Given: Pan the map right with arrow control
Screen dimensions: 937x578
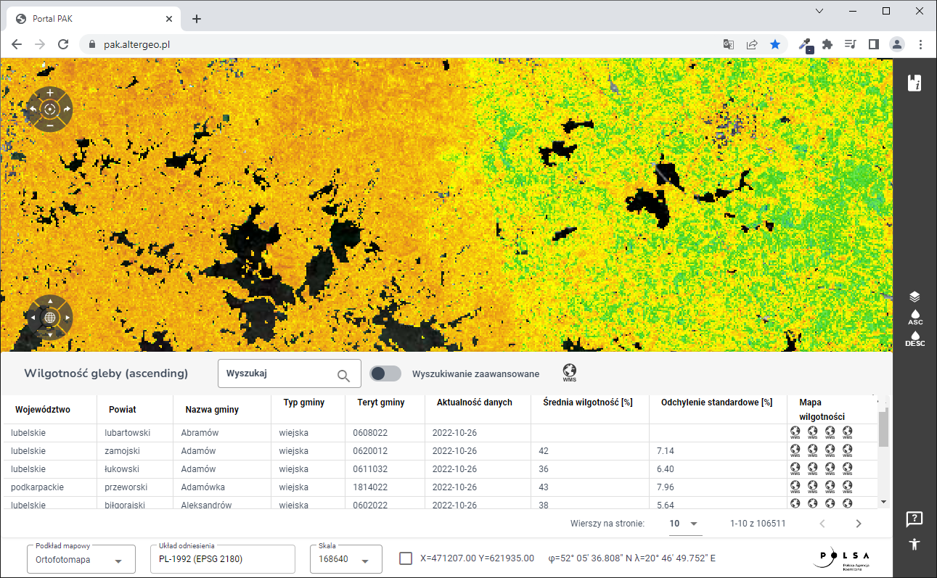Looking at the screenshot, I should coord(67,318).
